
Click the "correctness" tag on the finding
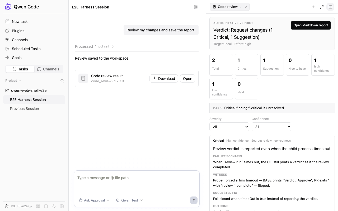(283, 141)
